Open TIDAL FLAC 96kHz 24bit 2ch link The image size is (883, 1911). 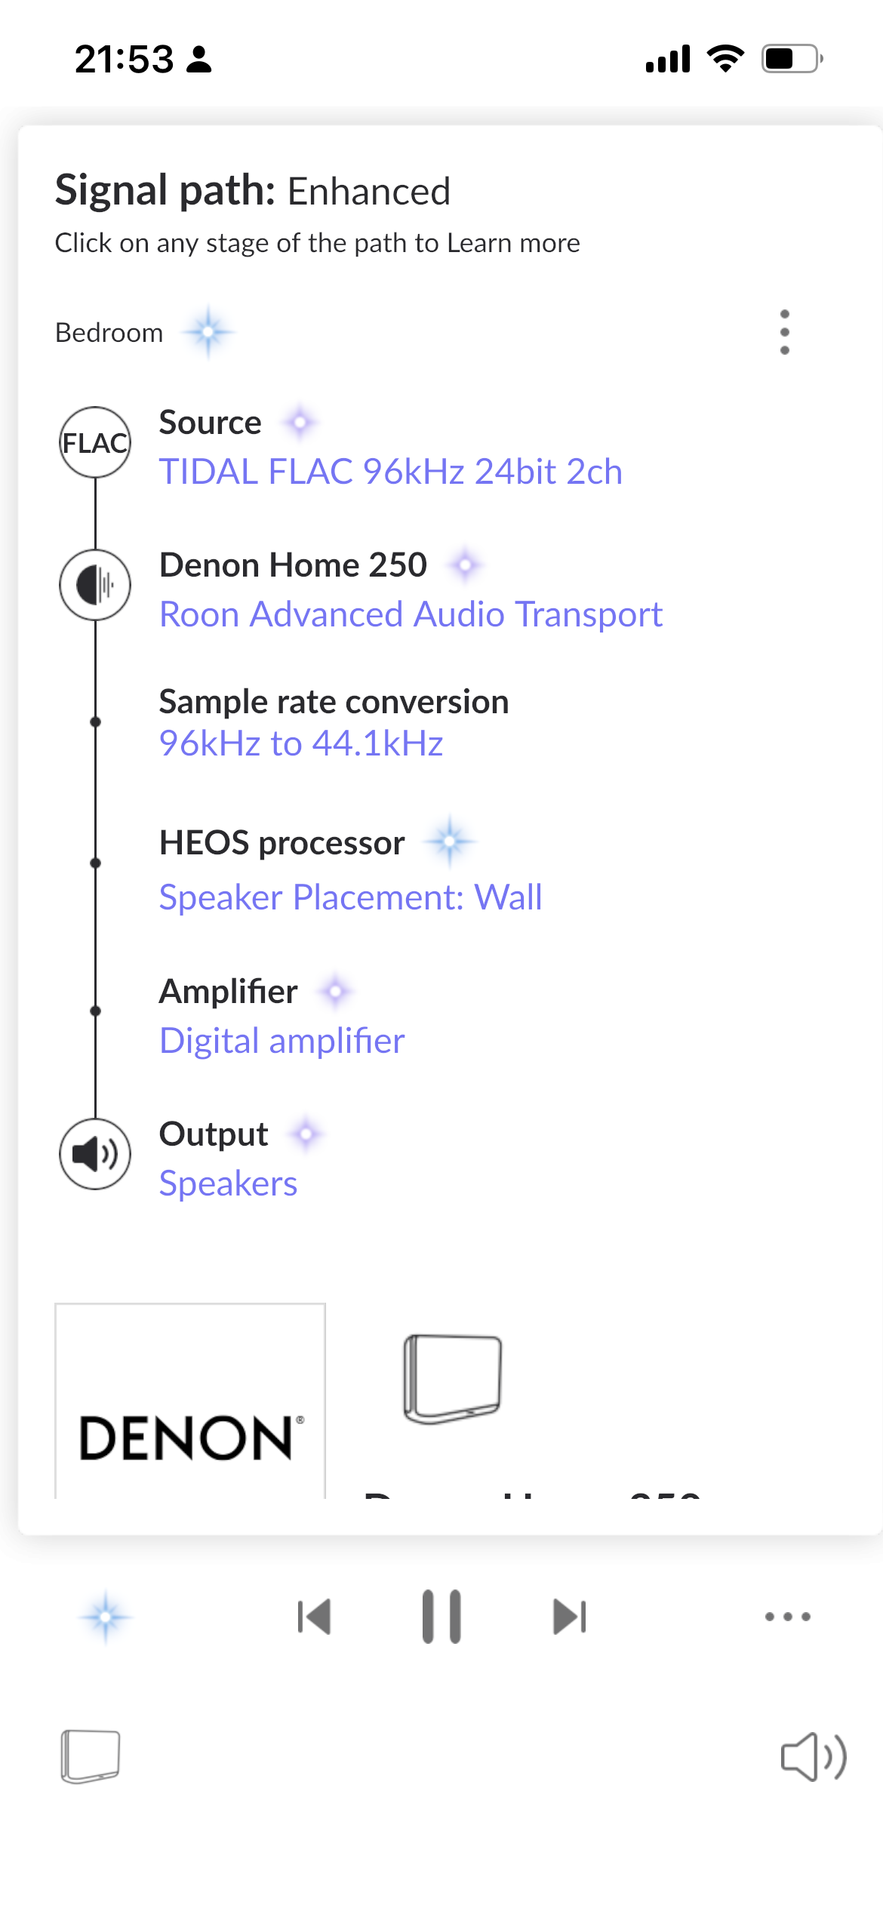pos(391,472)
